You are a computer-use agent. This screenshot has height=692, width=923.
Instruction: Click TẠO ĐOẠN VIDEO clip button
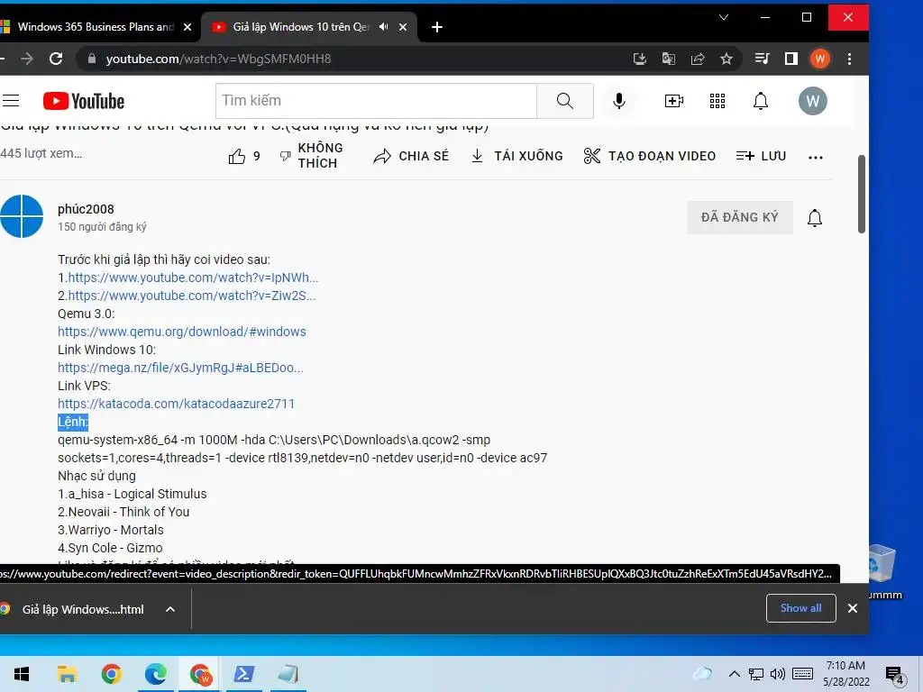pos(649,156)
